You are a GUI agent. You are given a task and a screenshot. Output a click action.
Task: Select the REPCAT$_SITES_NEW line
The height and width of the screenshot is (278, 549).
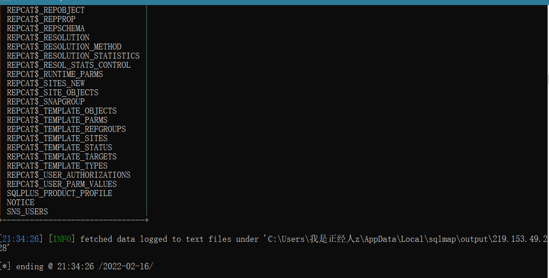[x=46, y=83]
